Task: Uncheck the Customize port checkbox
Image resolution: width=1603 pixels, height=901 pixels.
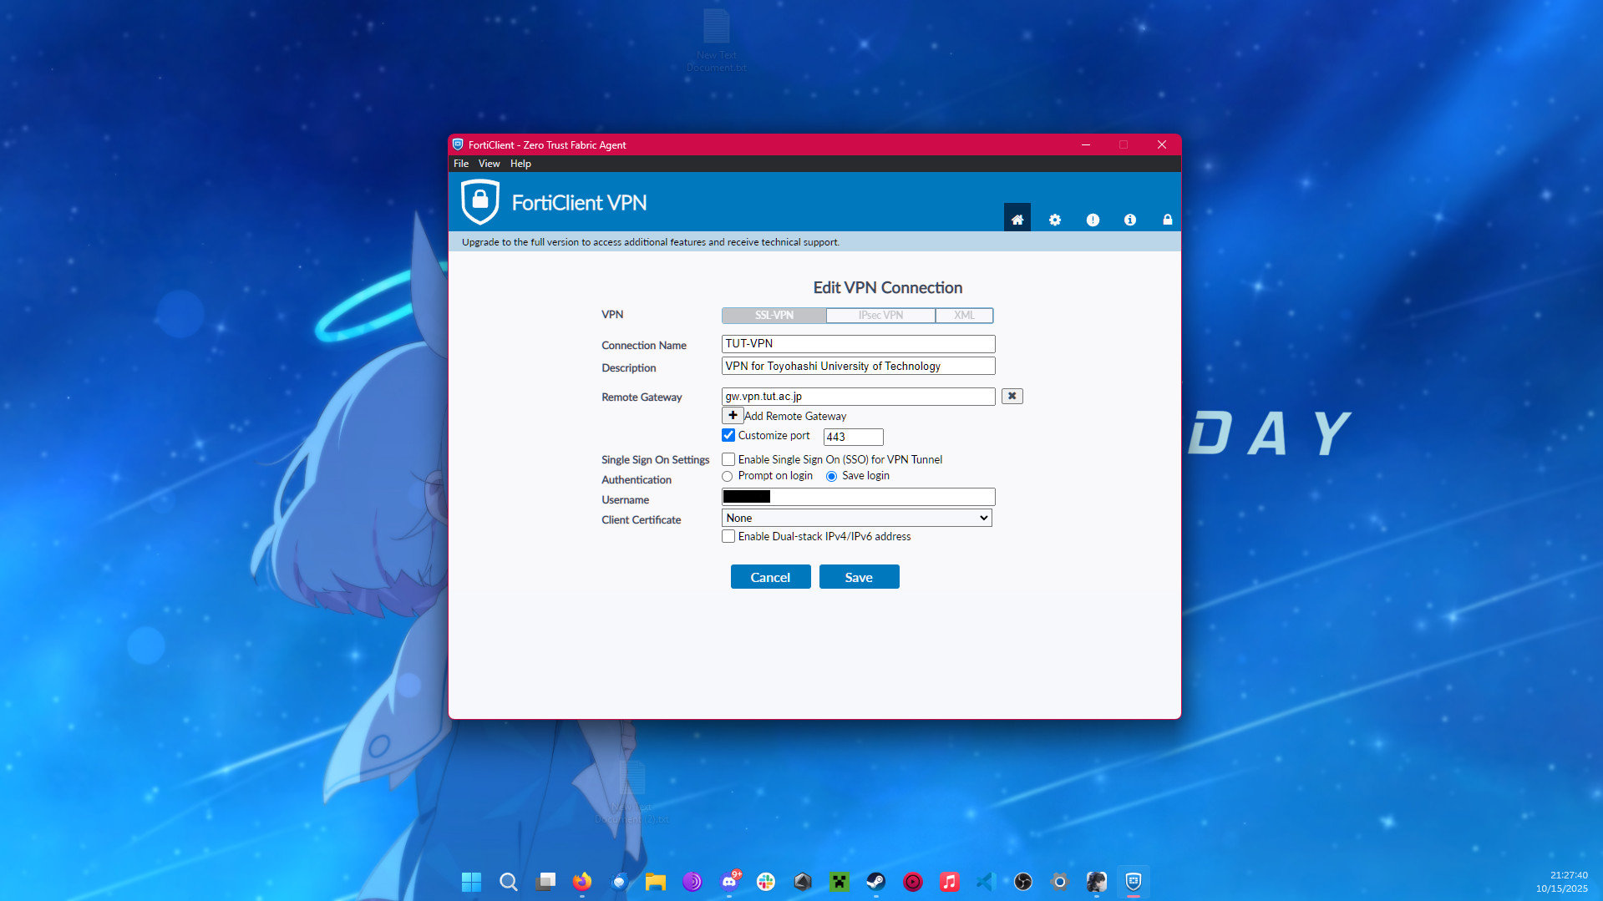Action: [728, 435]
